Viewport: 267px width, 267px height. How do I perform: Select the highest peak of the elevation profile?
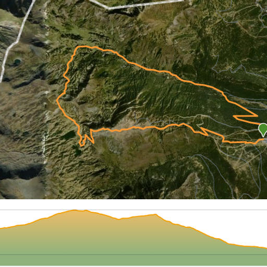(75, 210)
